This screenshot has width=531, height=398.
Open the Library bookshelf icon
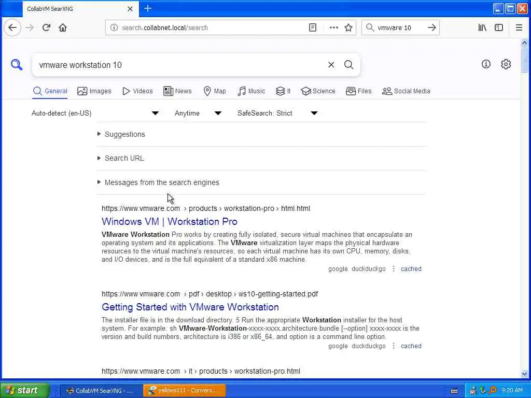pyautogui.click(x=482, y=28)
